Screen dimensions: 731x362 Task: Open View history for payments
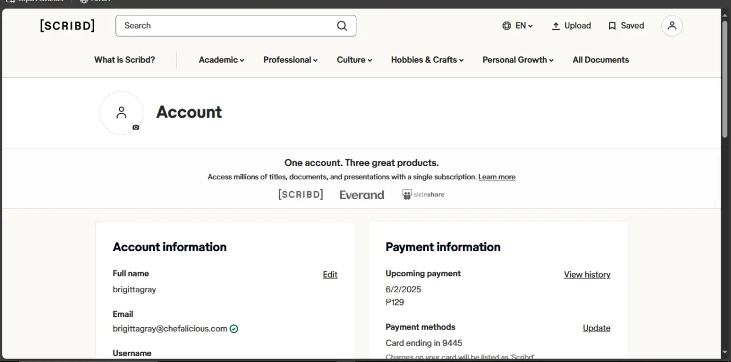587,275
